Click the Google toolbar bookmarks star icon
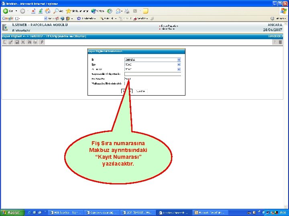This screenshot has height=216, width=289. (79, 18)
